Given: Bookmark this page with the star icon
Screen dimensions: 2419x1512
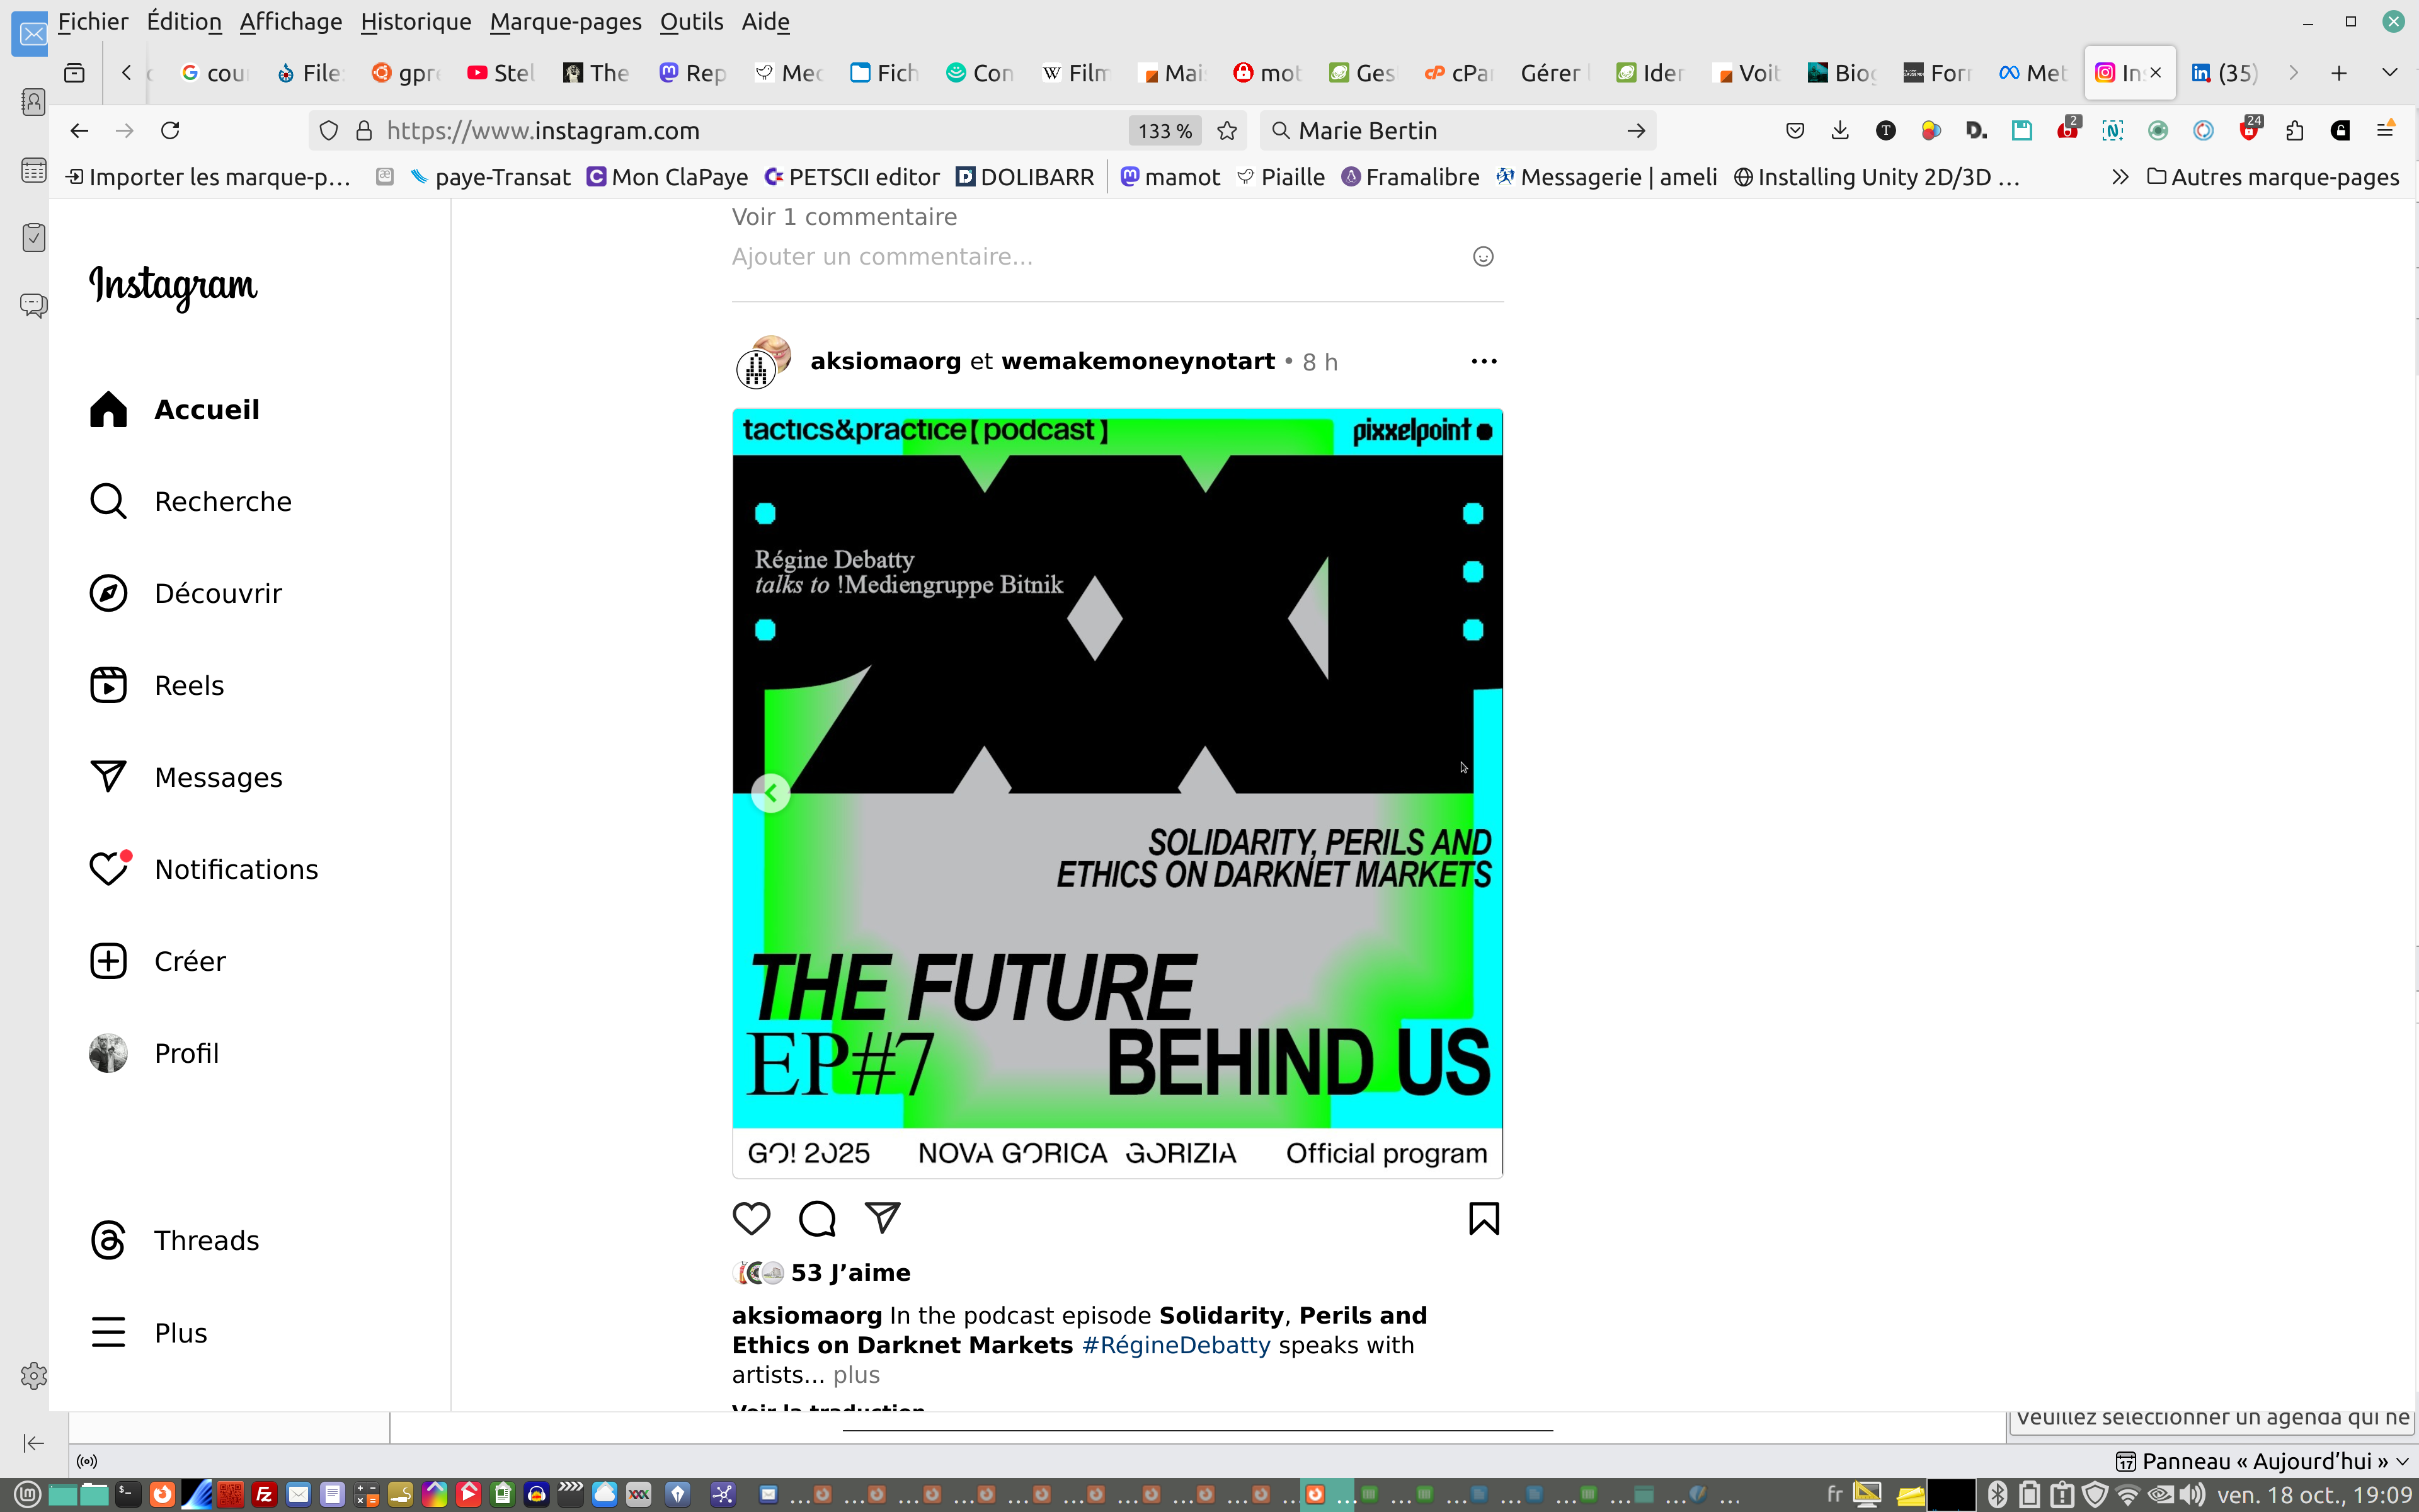Looking at the screenshot, I should [1228, 131].
